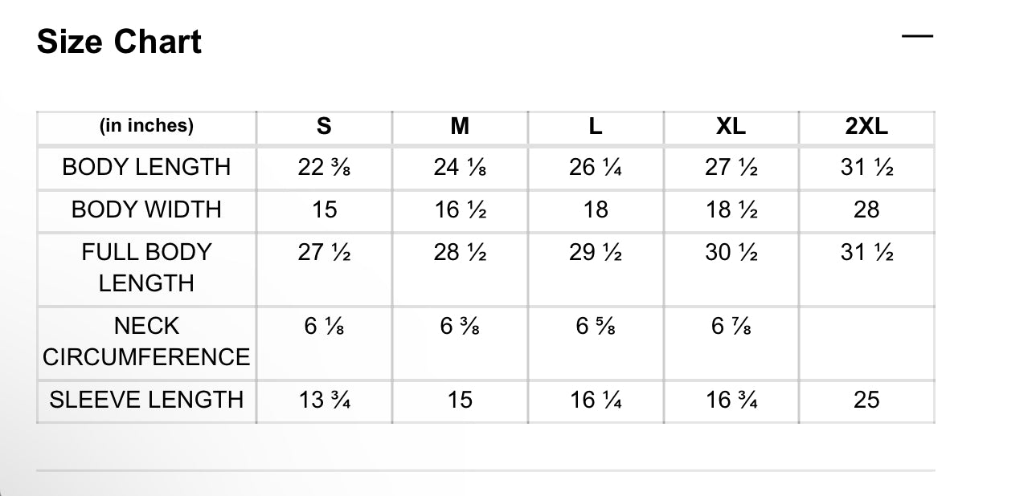Click body length value 22 ⅜ for S
The width and height of the screenshot is (1032, 496).
pos(324,168)
